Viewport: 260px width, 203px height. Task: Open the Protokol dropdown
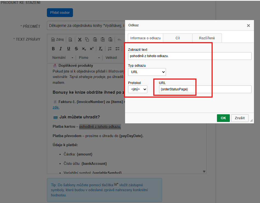tap(138, 89)
